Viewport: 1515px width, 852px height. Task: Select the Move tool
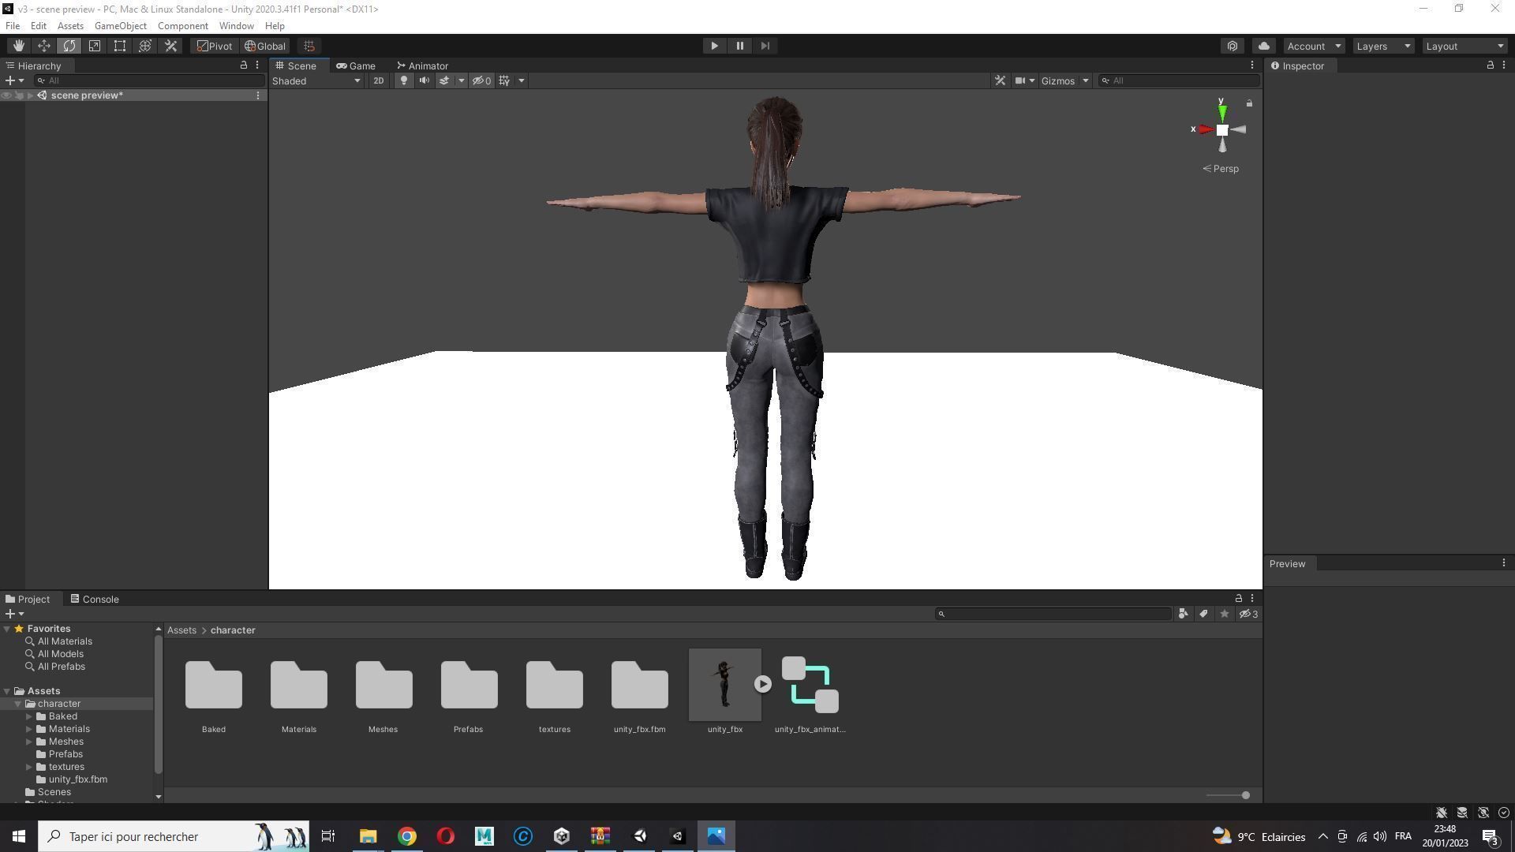(x=44, y=46)
